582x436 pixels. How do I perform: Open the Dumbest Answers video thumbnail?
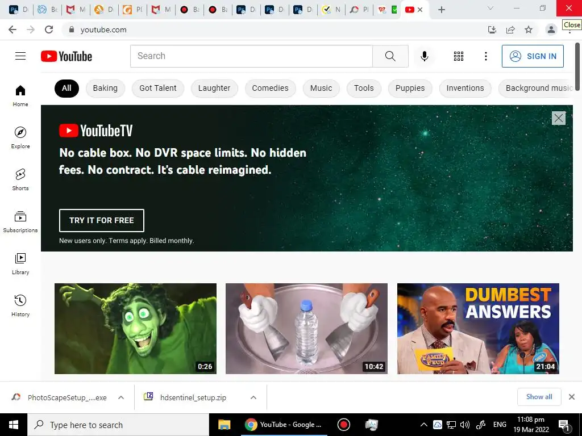[478, 329]
